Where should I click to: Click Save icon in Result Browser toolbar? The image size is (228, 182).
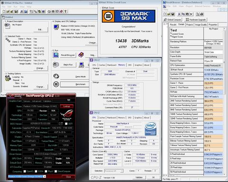173,14
